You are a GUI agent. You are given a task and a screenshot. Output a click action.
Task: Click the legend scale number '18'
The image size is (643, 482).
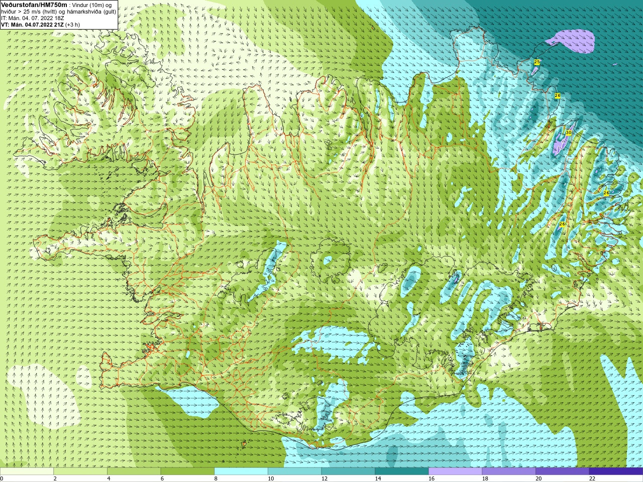point(485,478)
